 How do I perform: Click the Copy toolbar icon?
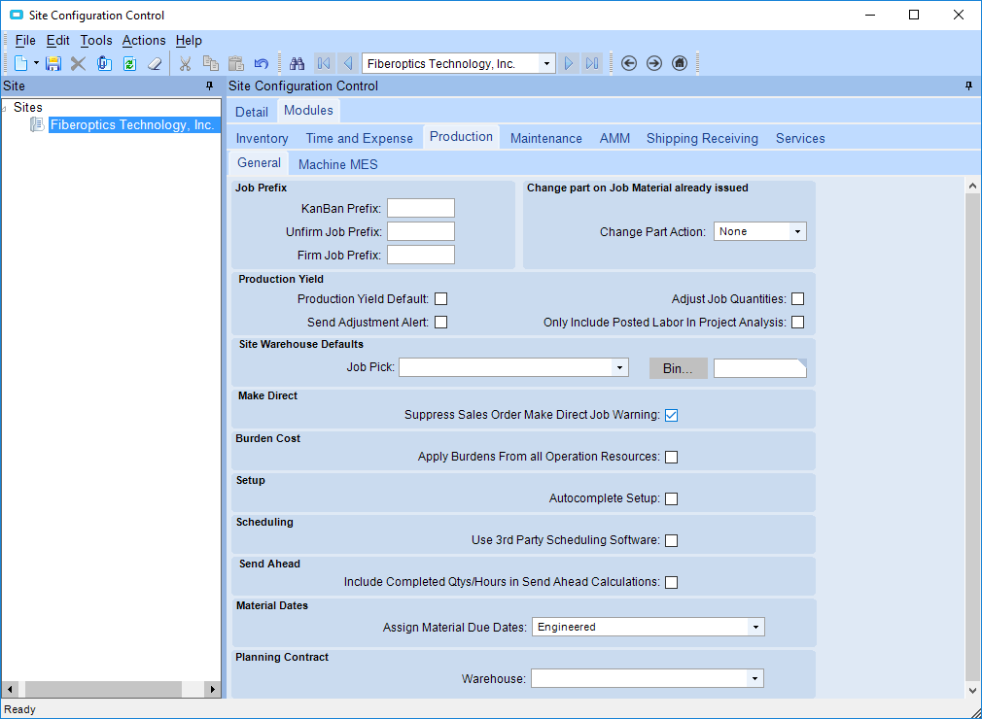tap(210, 63)
